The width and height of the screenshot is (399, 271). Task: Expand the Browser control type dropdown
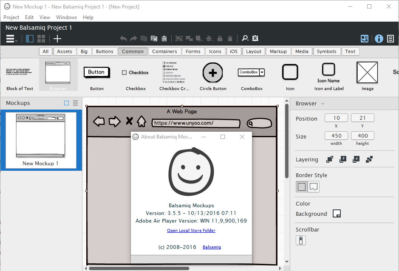point(323,104)
